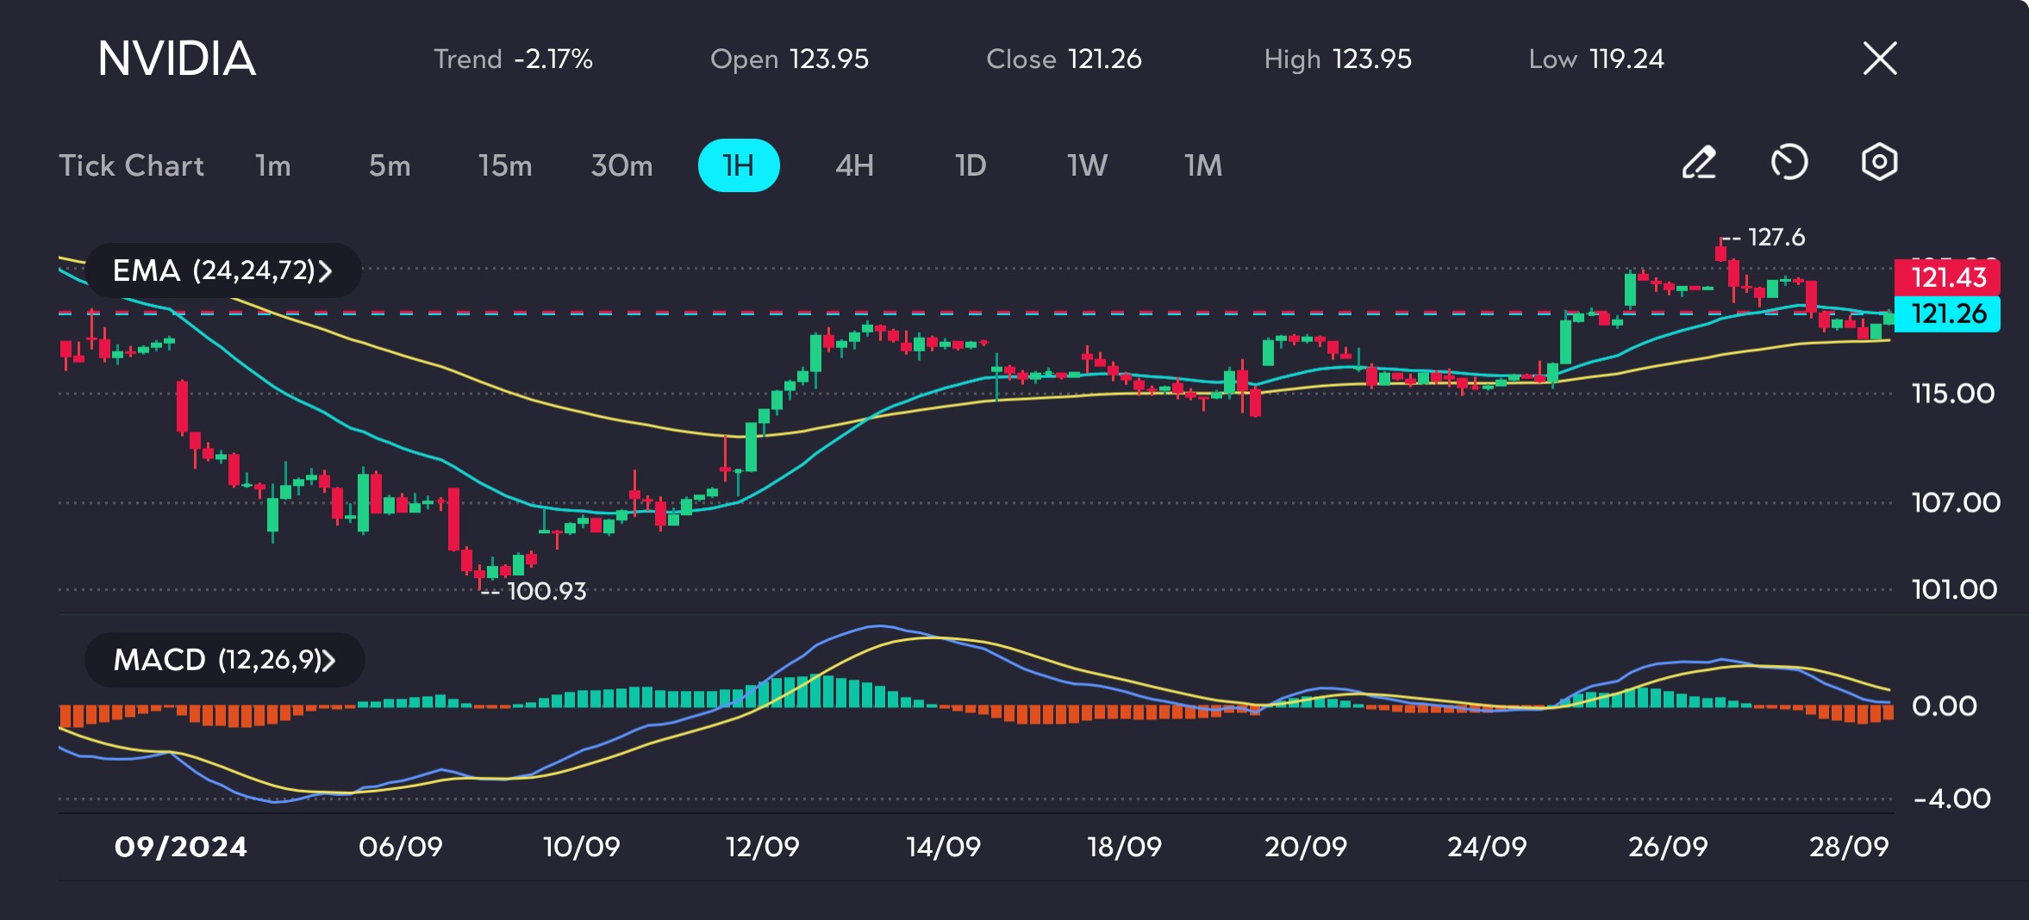Click the MACD -4.00 axis label
2029x920 pixels.
(x=1951, y=799)
